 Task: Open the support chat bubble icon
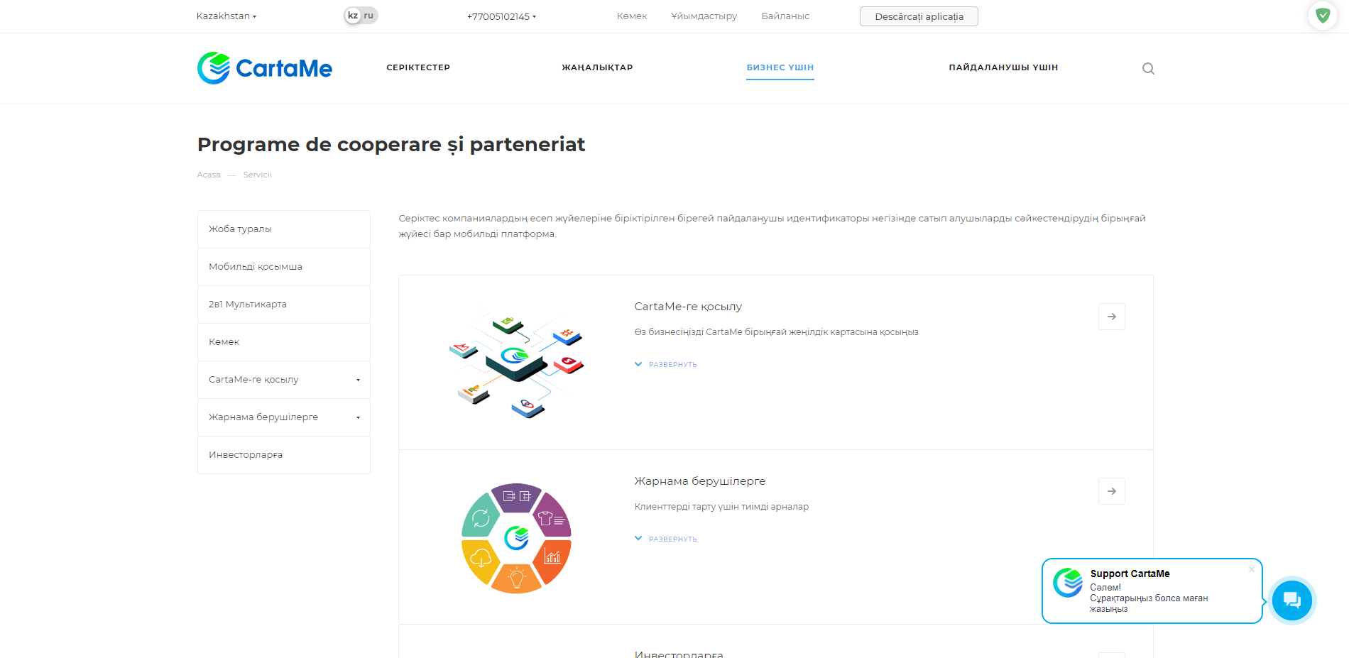coord(1291,601)
